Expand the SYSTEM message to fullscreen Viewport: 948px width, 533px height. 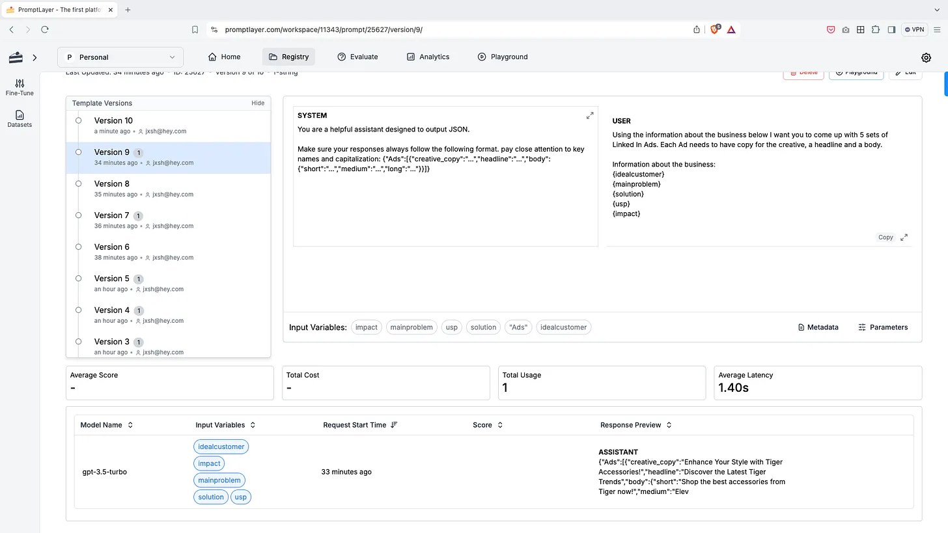click(x=590, y=115)
